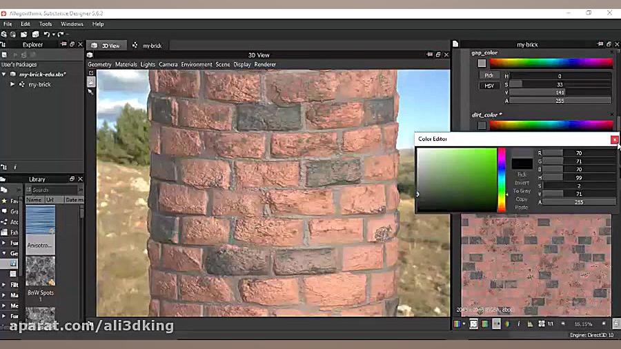
Task: Open the histogram icon in 2D view toolbar
Action: click(530, 324)
